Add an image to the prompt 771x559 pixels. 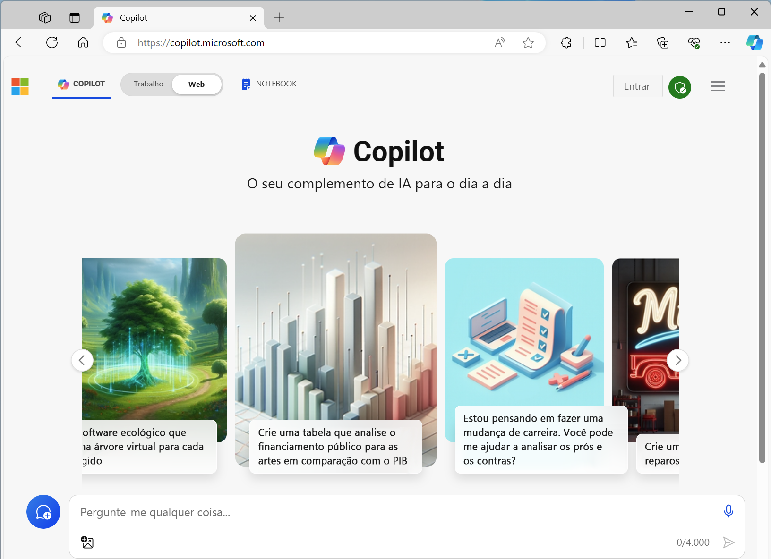[87, 542]
